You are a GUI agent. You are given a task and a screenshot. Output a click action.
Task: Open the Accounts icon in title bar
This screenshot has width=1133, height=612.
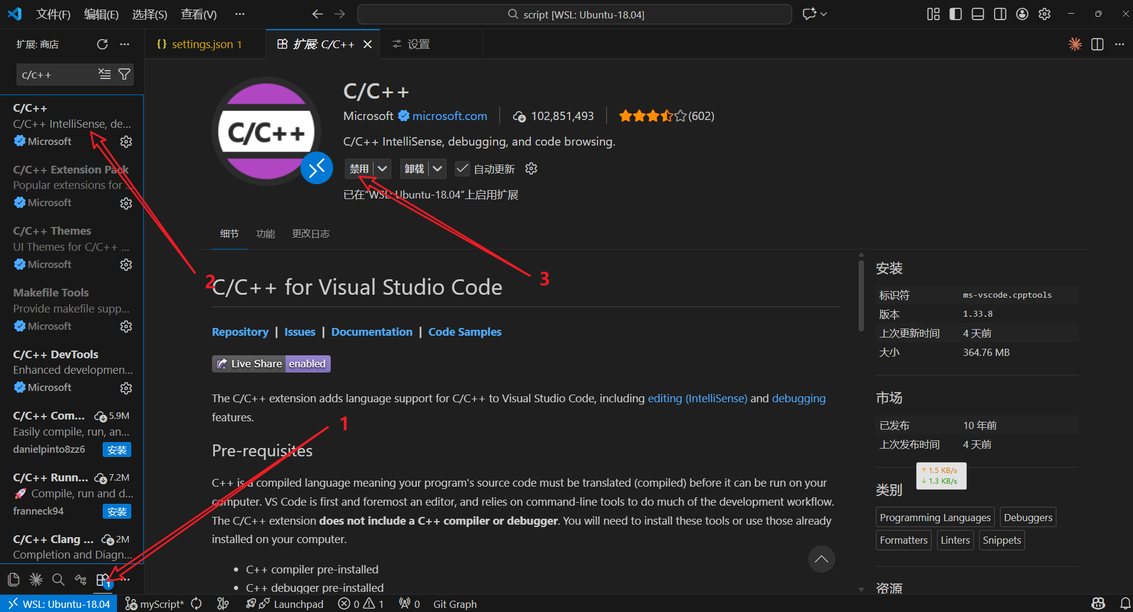click(x=1022, y=14)
